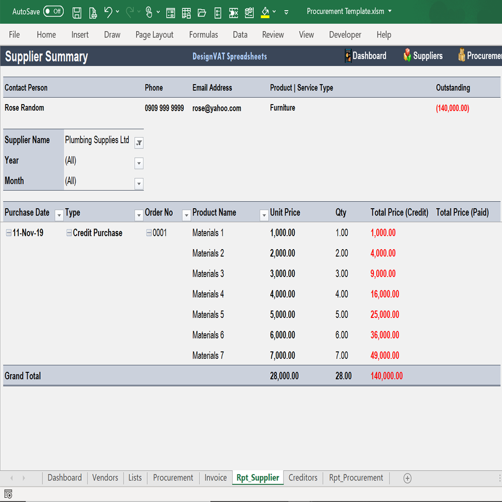The width and height of the screenshot is (502, 502).
Task: Open the Supplier Name filter dropdown
Action: coord(139,143)
